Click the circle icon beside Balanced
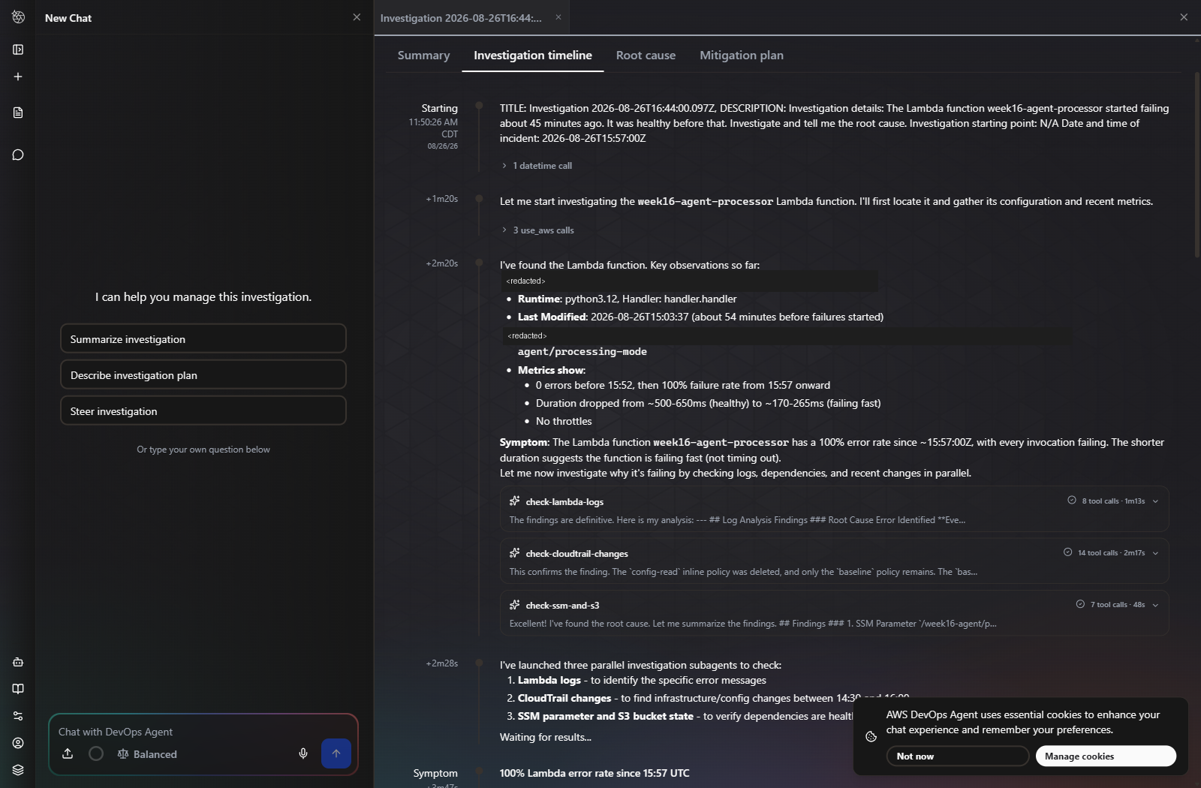 [x=96, y=753]
